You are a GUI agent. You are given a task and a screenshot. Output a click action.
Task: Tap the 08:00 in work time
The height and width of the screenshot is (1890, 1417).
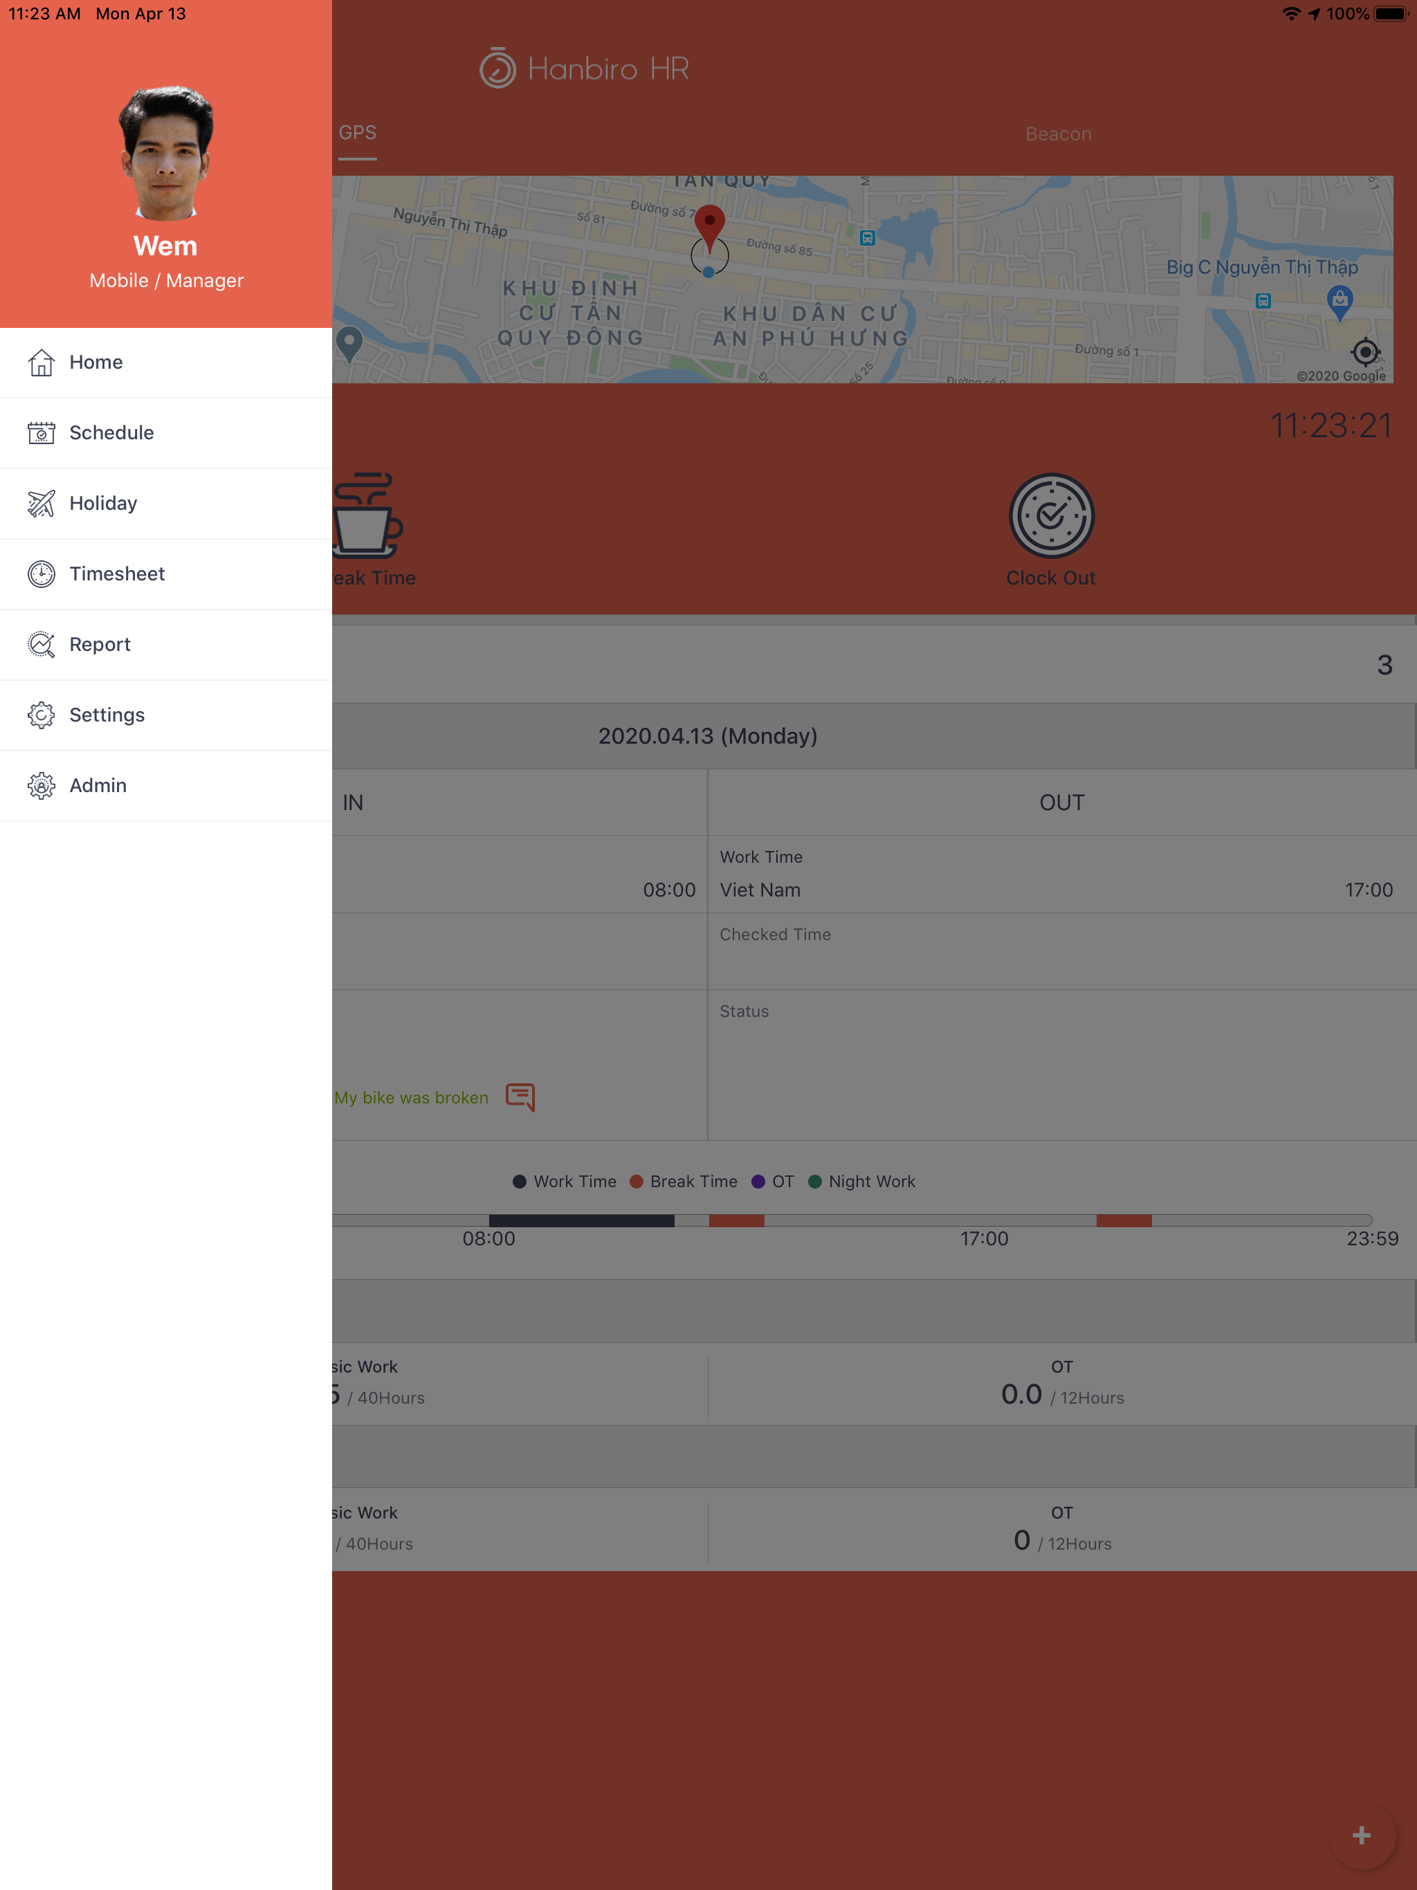coord(669,890)
